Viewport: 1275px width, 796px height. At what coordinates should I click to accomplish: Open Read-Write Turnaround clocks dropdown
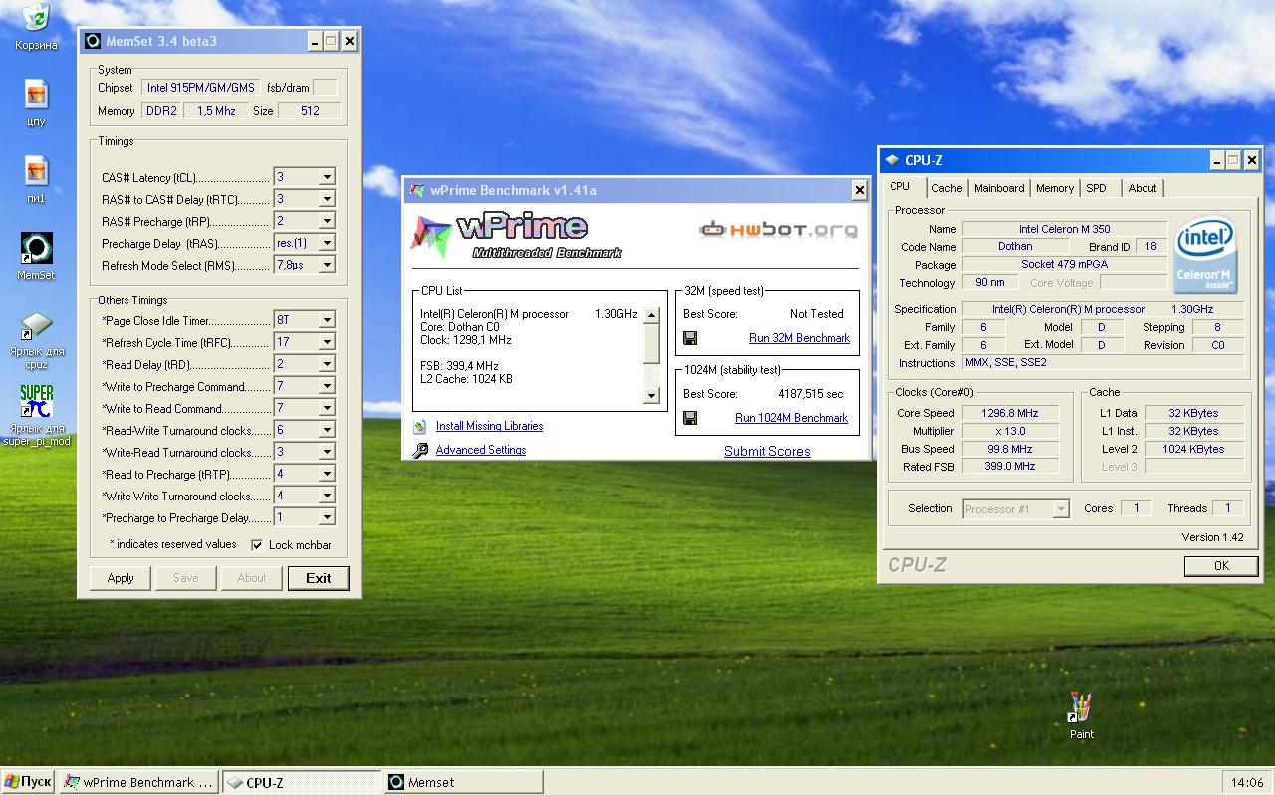tap(326, 430)
